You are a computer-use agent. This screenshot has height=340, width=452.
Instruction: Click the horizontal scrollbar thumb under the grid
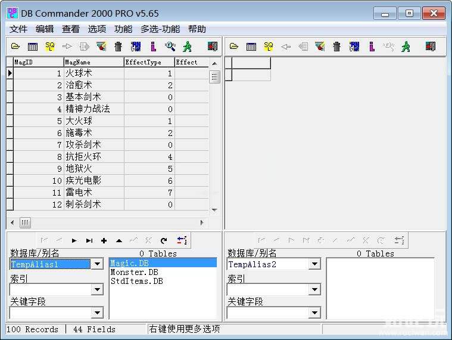(x=25, y=222)
